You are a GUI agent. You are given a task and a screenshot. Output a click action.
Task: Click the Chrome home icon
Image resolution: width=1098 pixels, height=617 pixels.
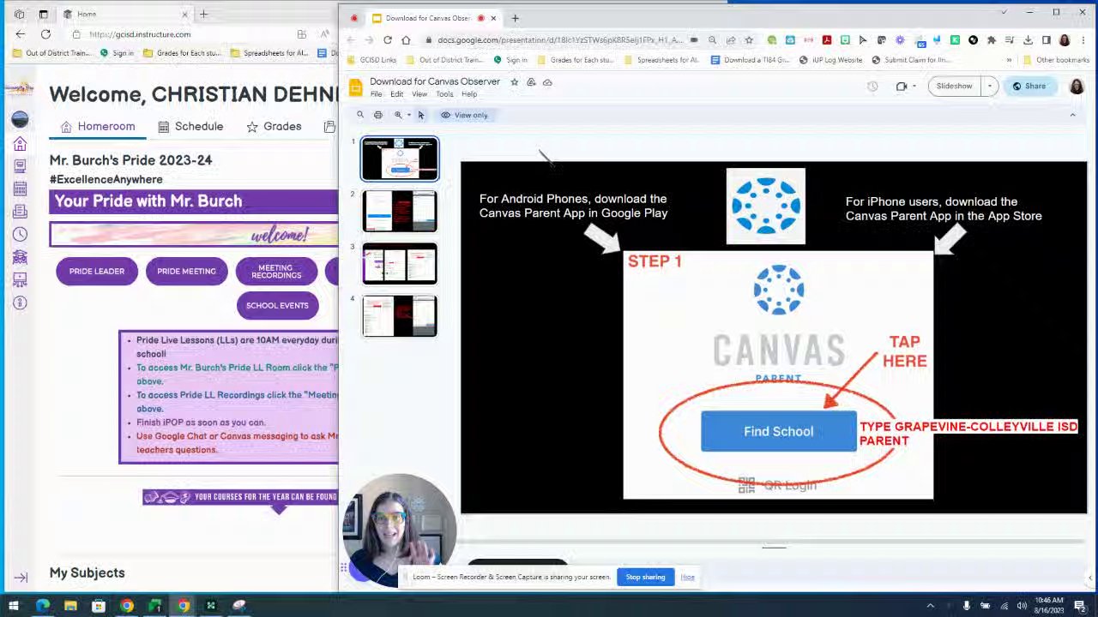pyautogui.click(x=406, y=40)
